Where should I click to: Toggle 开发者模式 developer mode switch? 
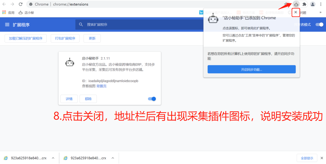(319, 25)
